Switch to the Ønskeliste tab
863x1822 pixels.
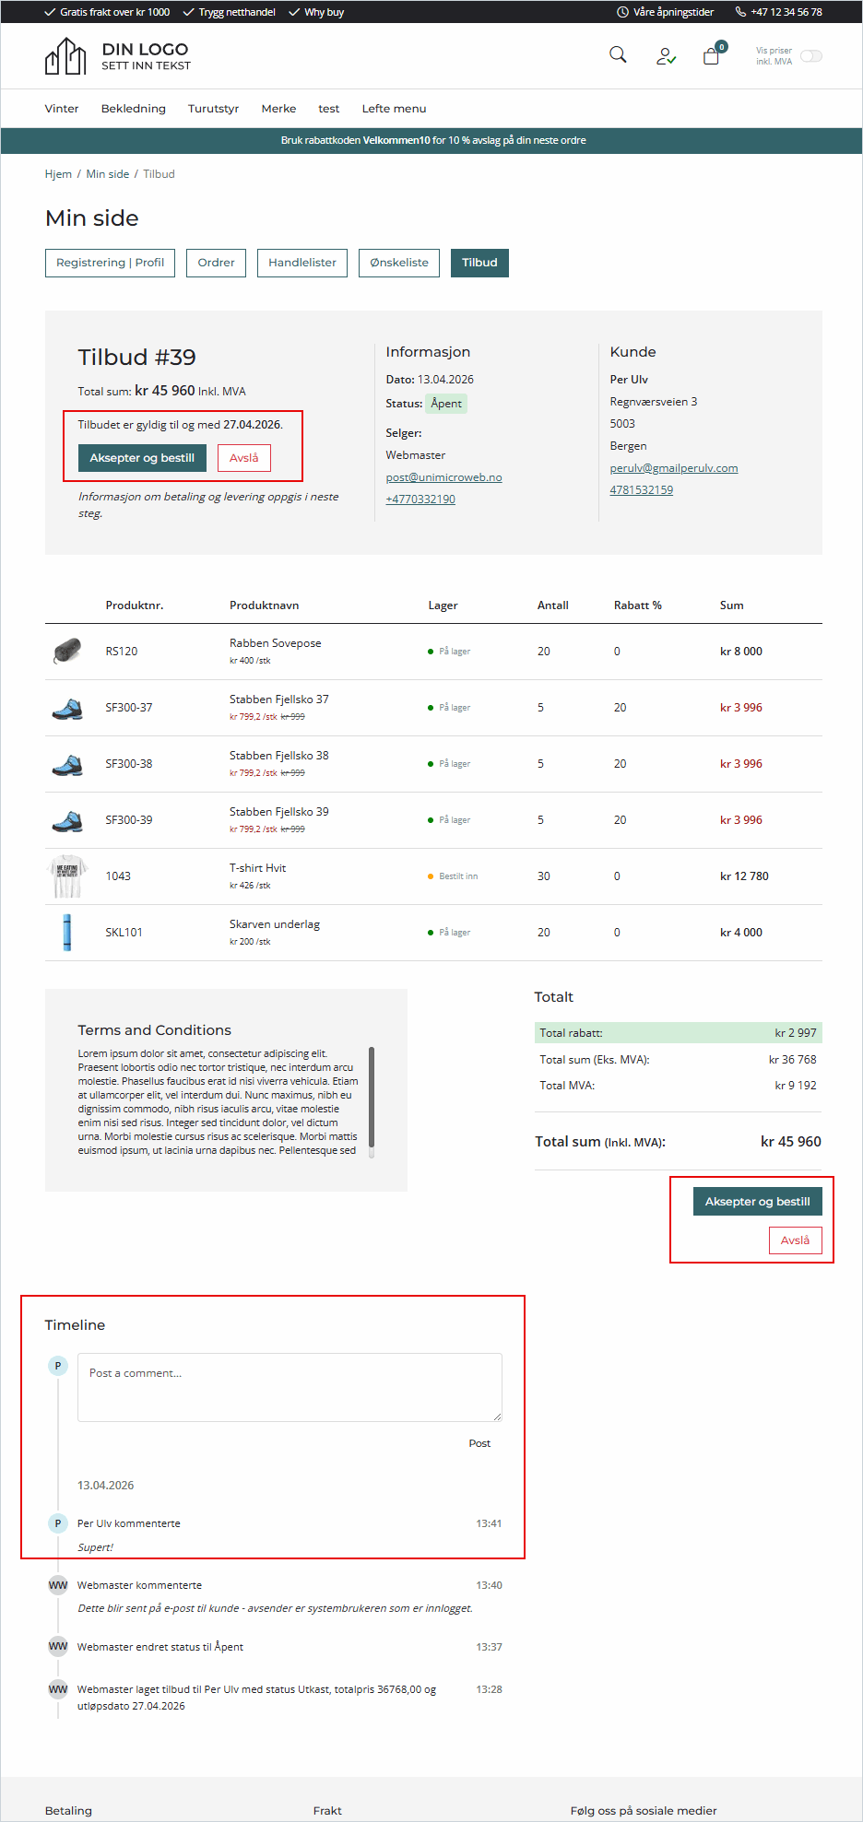(399, 263)
